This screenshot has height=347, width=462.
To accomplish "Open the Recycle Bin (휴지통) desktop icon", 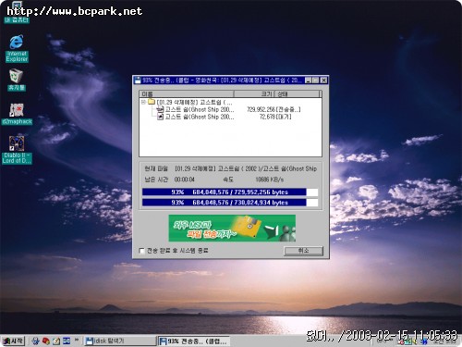I will (17, 80).
